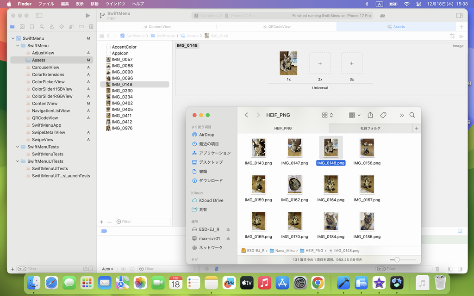Image resolution: width=474 pixels, height=296 pixels.
Task: Click the Tags icon in Finder toolbar
Action: (x=383, y=115)
